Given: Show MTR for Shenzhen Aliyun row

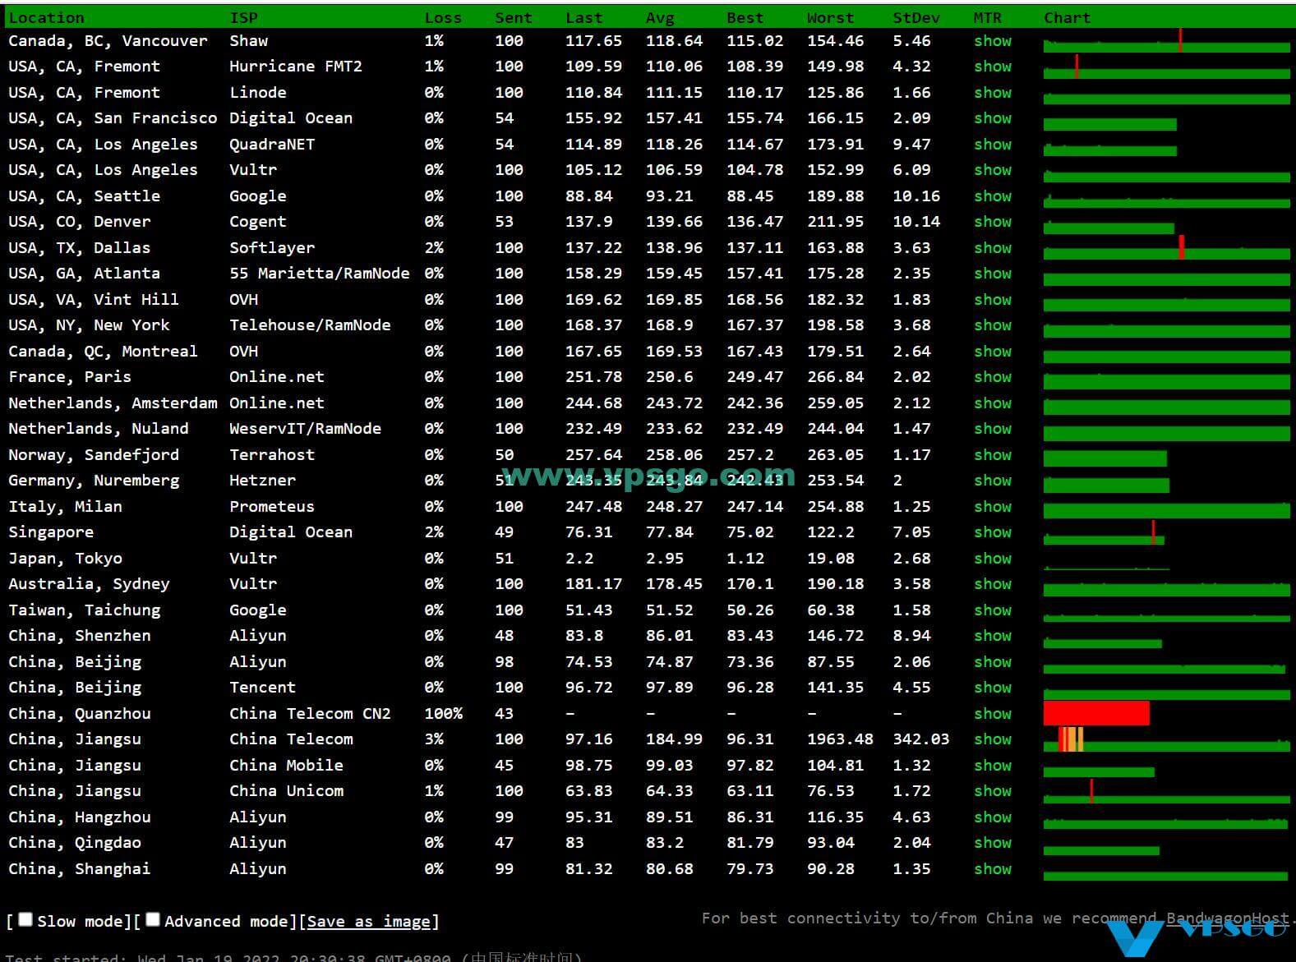Looking at the screenshot, I should coord(993,636).
